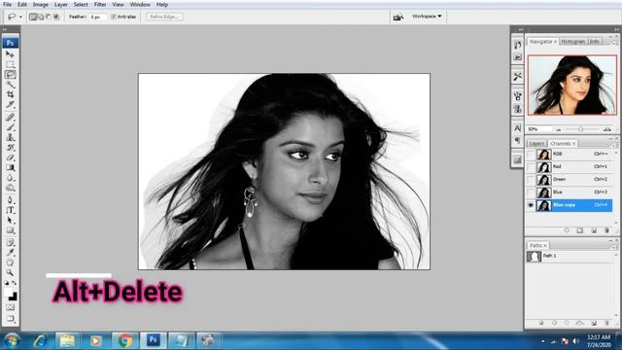Viewport: 622px width, 350px height.
Task: Toggle Quick Mask mode button
Action: [x=10, y=307]
